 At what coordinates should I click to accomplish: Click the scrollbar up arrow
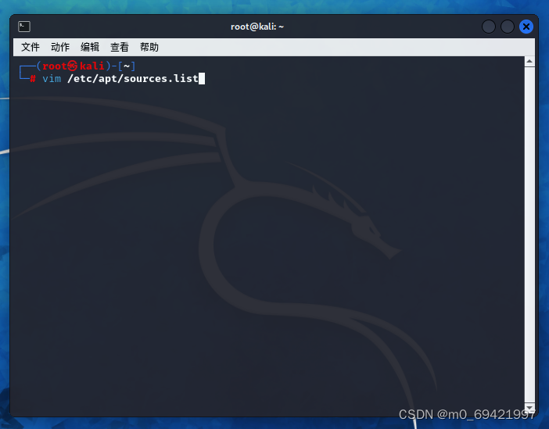(x=529, y=62)
